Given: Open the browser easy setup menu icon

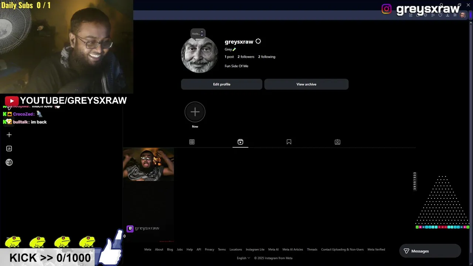Looking at the screenshot, I should point(455,15).
